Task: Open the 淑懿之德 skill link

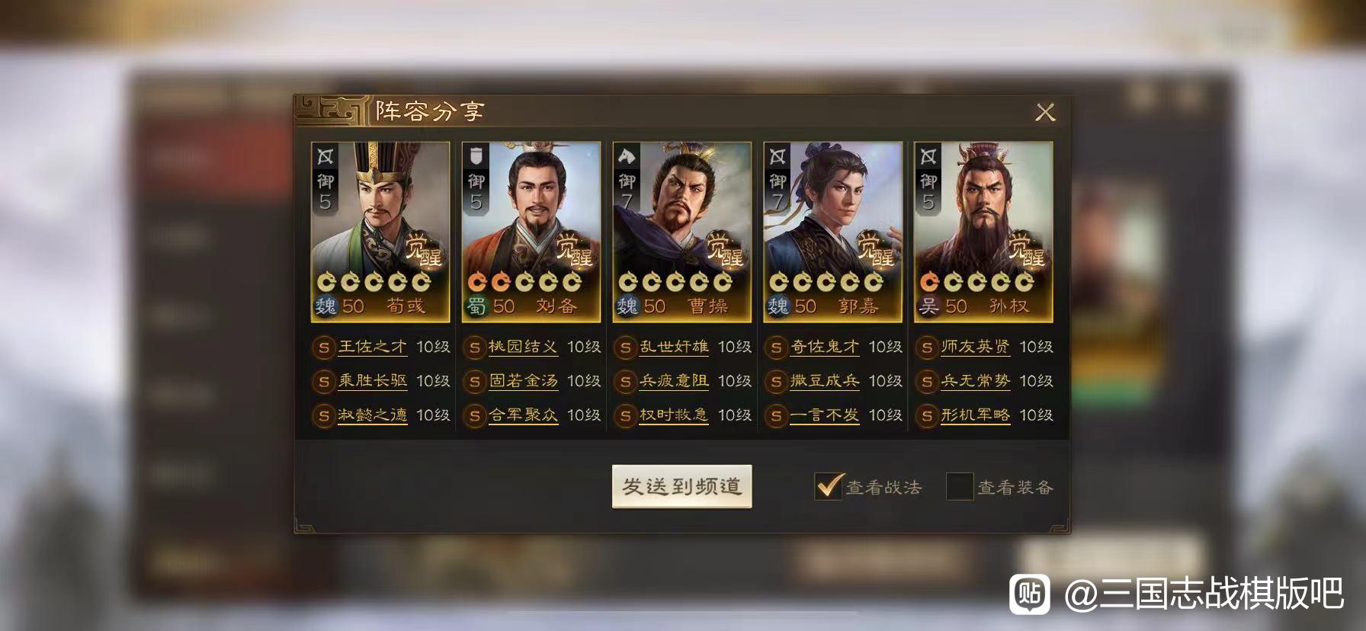Action: tap(372, 415)
